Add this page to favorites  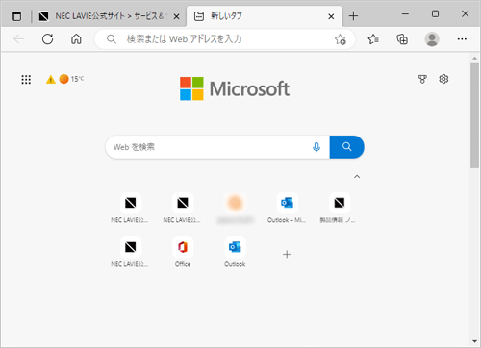tap(341, 39)
